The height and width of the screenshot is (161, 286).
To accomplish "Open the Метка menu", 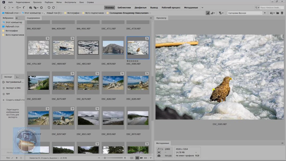I will tap(59, 2).
